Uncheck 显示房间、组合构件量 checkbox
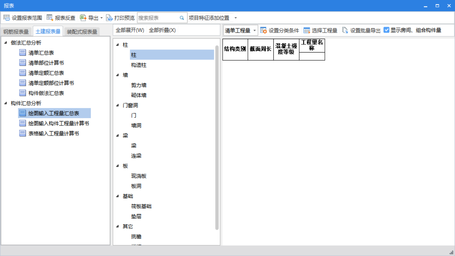The image size is (455, 256). pyautogui.click(x=386, y=30)
